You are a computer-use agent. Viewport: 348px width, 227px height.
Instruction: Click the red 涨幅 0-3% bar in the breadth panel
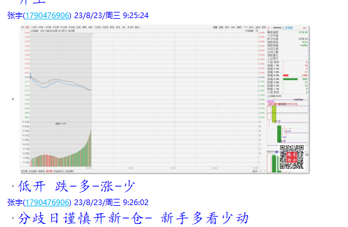[x=286, y=76]
